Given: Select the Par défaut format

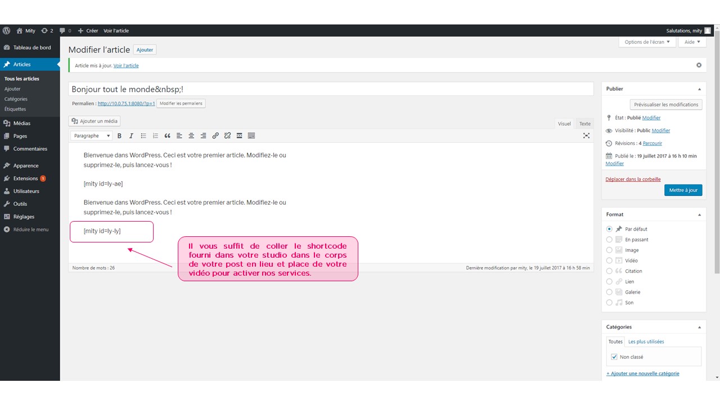Looking at the screenshot, I should (x=609, y=229).
